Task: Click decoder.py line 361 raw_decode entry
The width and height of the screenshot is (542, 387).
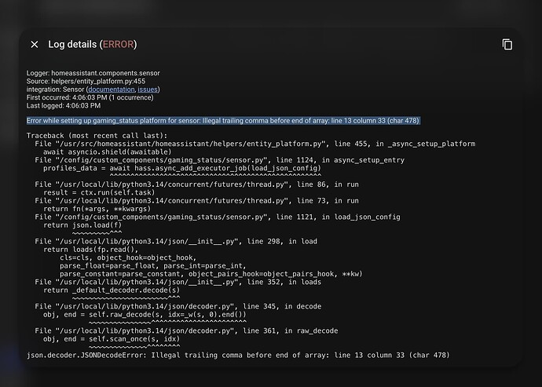Action: click(186, 331)
